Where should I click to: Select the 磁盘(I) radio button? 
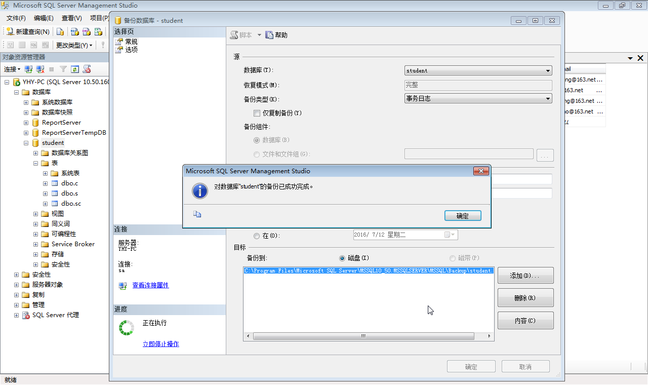pyautogui.click(x=342, y=258)
